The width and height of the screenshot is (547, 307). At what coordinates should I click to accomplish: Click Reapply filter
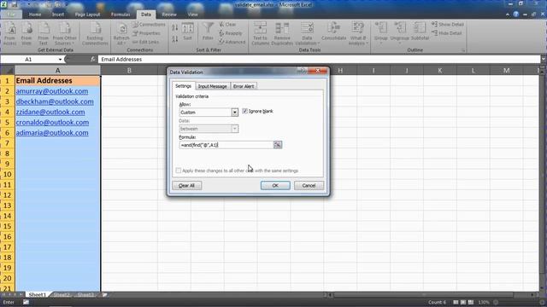231,33
